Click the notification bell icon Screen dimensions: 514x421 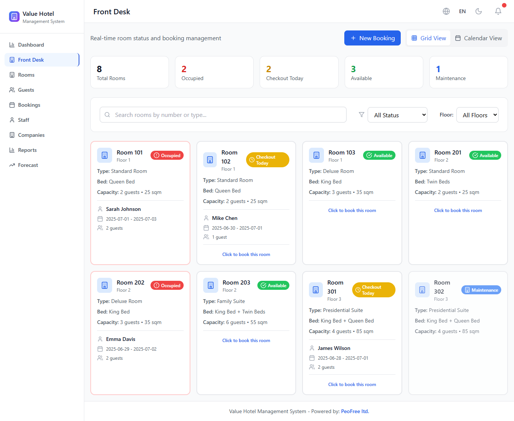pos(498,11)
